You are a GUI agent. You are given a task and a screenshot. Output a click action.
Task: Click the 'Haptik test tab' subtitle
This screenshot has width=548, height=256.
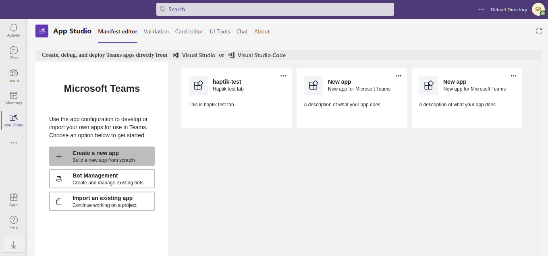(x=228, y=89)
